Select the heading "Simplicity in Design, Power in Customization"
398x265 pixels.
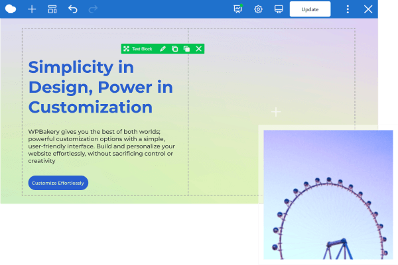point(101,87)
